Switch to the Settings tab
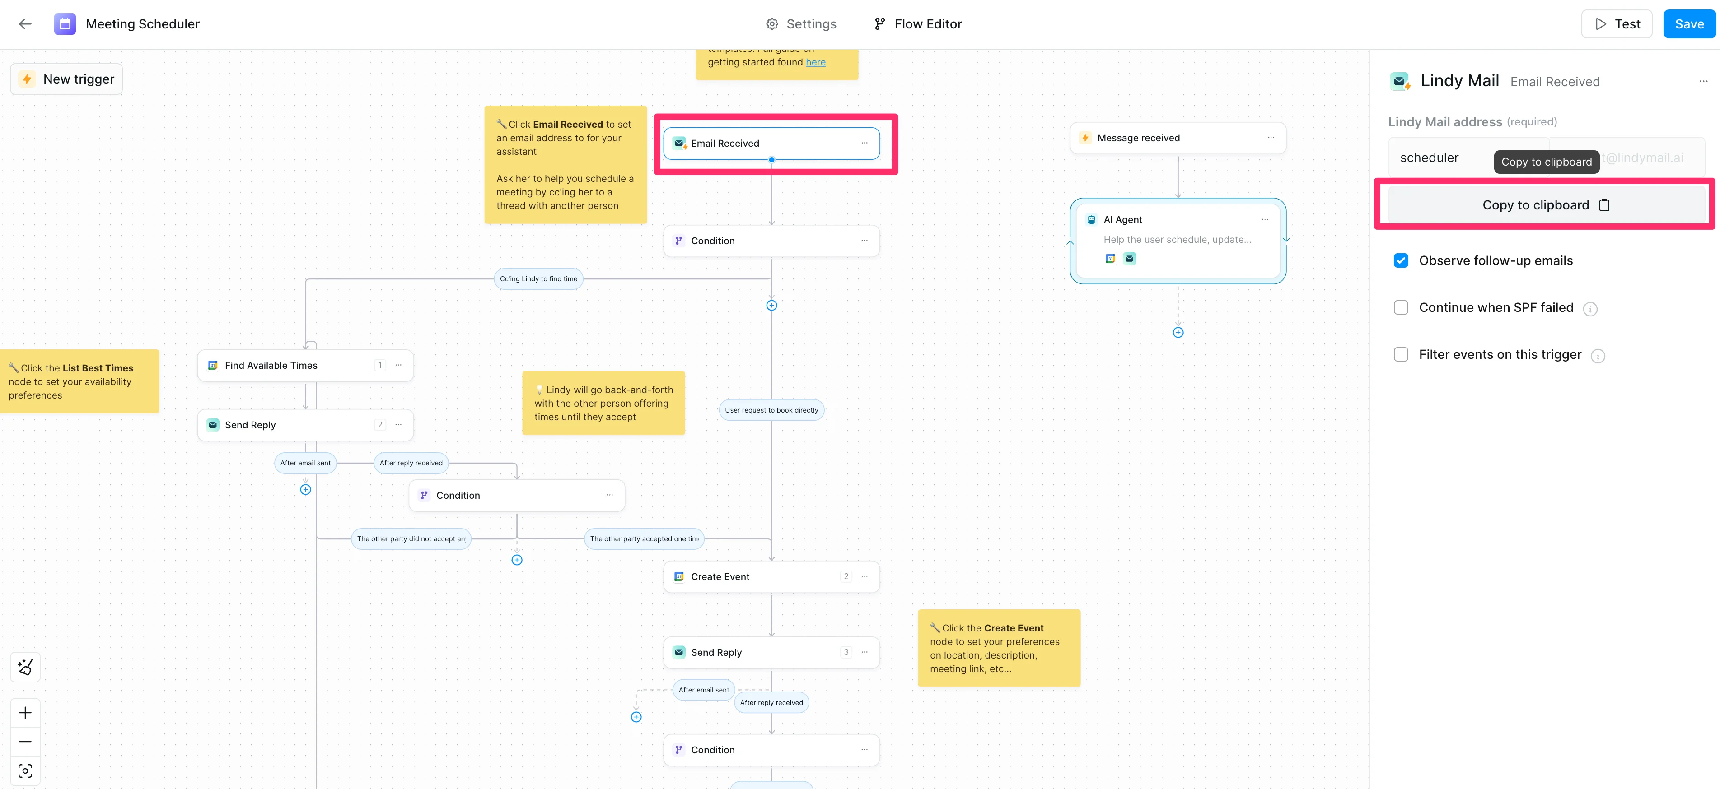The image size is (1720, 789). click(x=800, y=24)
